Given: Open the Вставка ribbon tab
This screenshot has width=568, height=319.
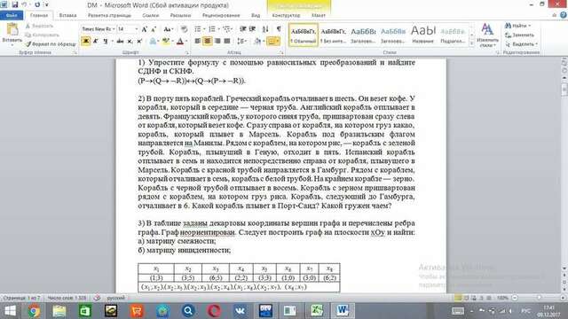Looking at the screenshot, I should click(x=67, y=15).
